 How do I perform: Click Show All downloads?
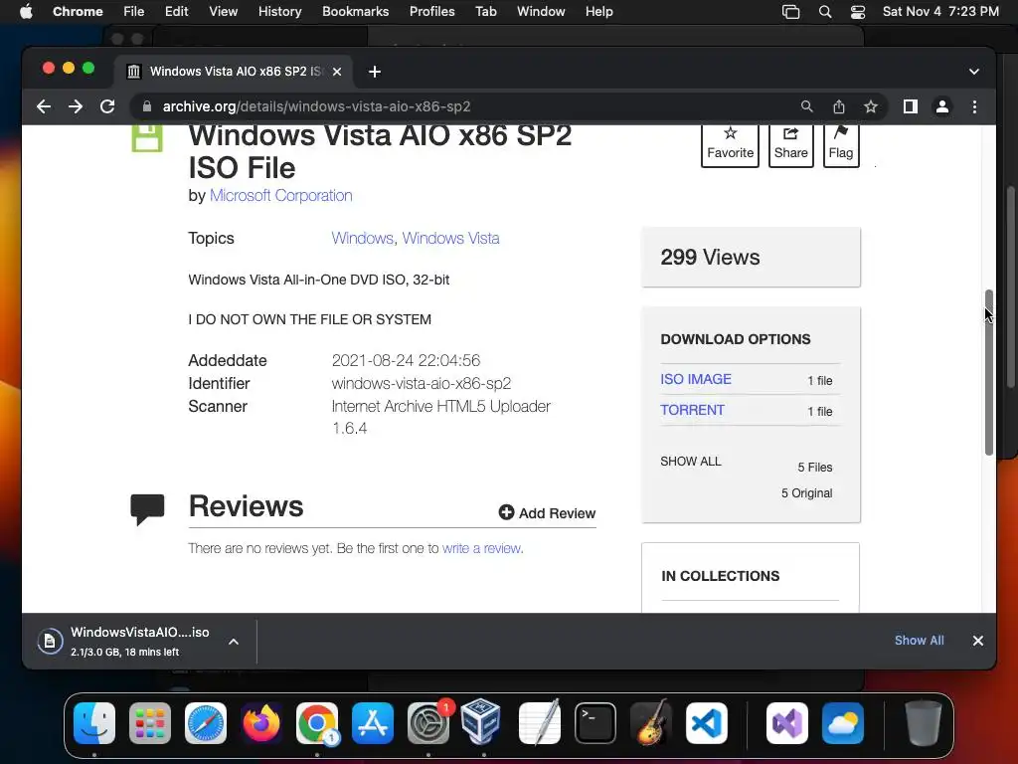coord(919,641)
